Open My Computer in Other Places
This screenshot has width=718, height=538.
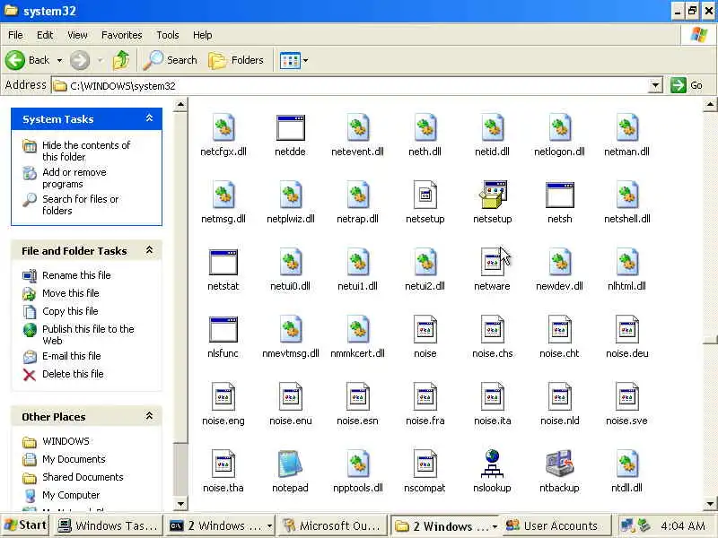tap(71, 495)
